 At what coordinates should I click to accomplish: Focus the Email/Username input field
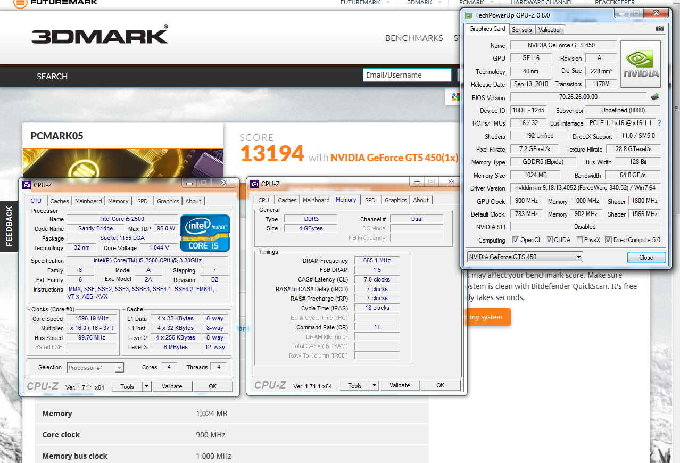[407, 75]
